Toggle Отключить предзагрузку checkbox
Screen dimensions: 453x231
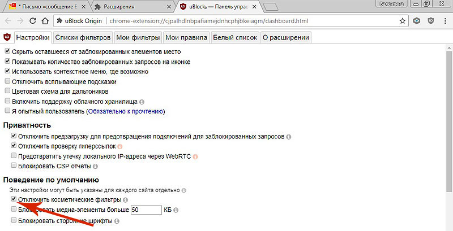click(x=14, y=136)
